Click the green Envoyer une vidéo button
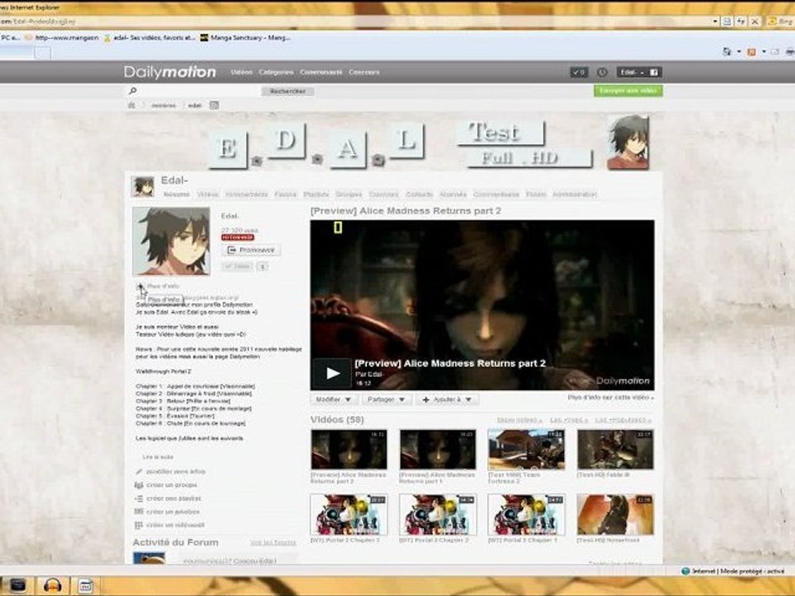This screenshot has height=596, width=795. (x=629, y=91)
